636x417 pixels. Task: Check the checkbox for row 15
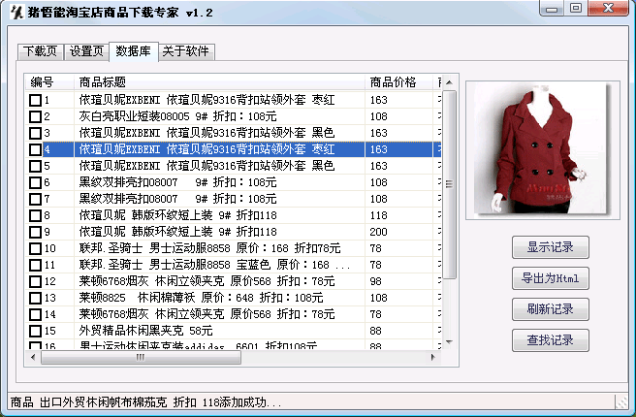tap(35, 331)
